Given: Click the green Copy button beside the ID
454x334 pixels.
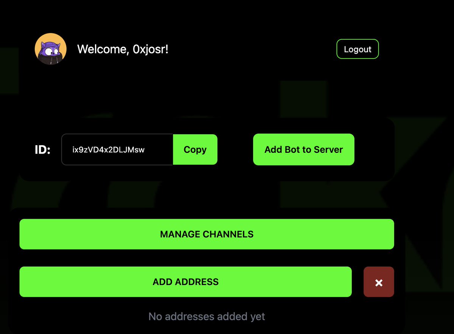Looking at the screenshot, I should click(x=195, y=149).
